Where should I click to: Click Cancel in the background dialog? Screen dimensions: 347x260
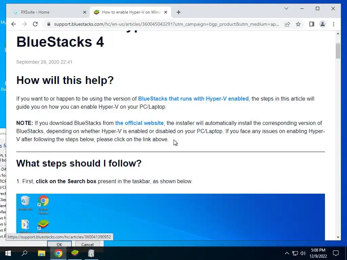[x=87, y=244]
